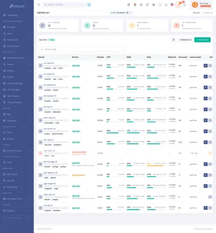
Task: Click the server list search filter field
Action: pyautogui.click(x=82, y=49)
